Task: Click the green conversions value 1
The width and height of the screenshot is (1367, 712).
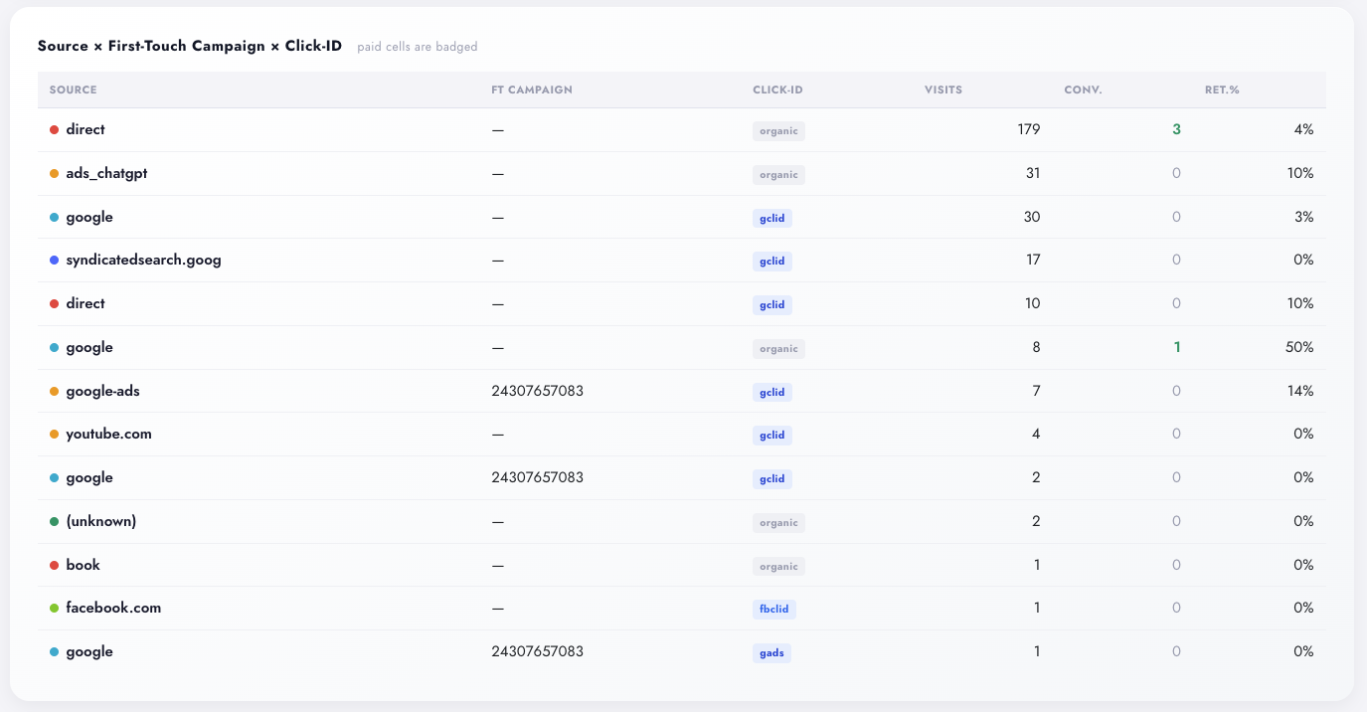Action: point(1177,347)
